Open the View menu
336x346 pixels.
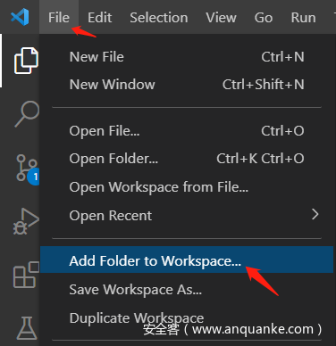tap(221, 18)
